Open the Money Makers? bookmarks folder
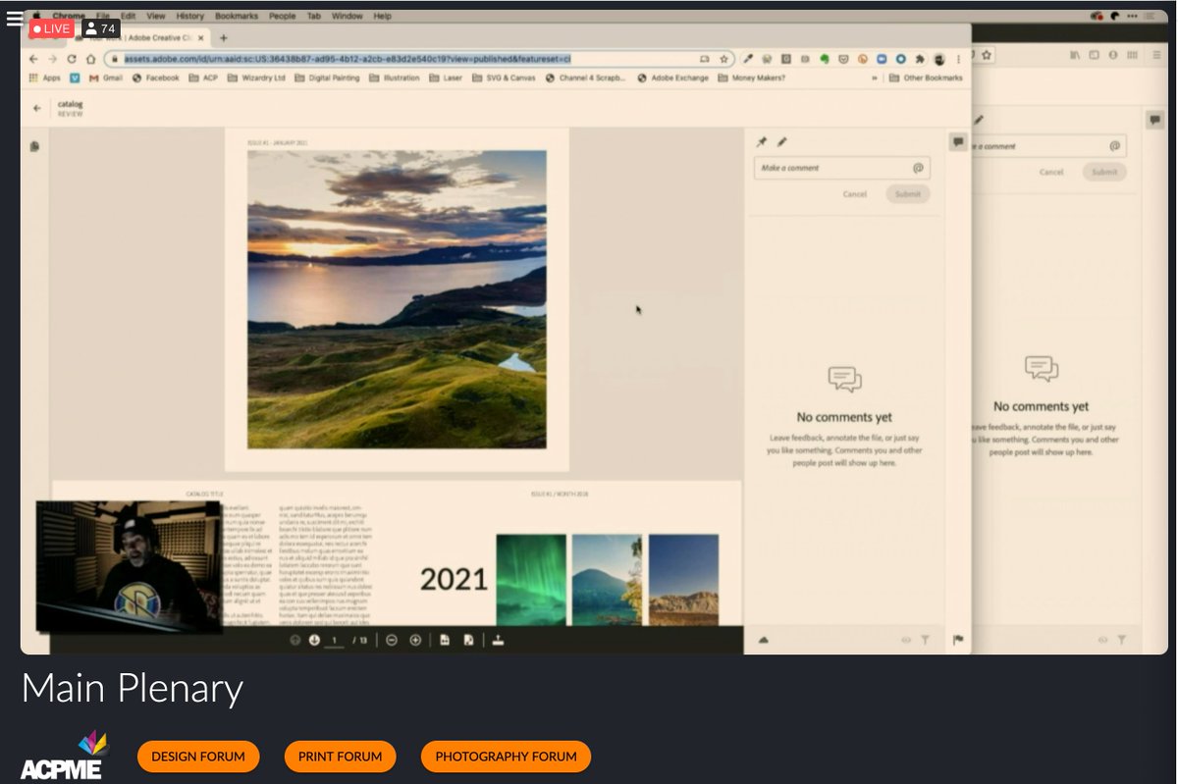 752,78
